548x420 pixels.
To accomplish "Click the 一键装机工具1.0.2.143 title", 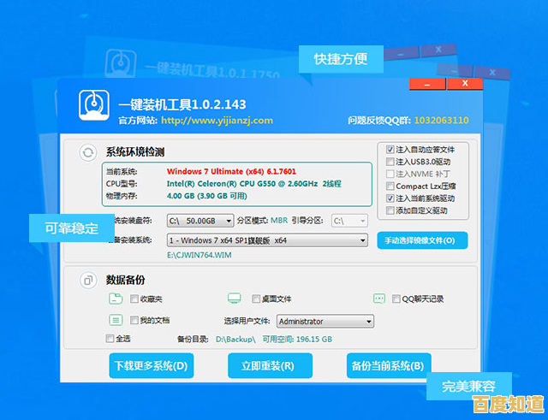I will (182, 104).
